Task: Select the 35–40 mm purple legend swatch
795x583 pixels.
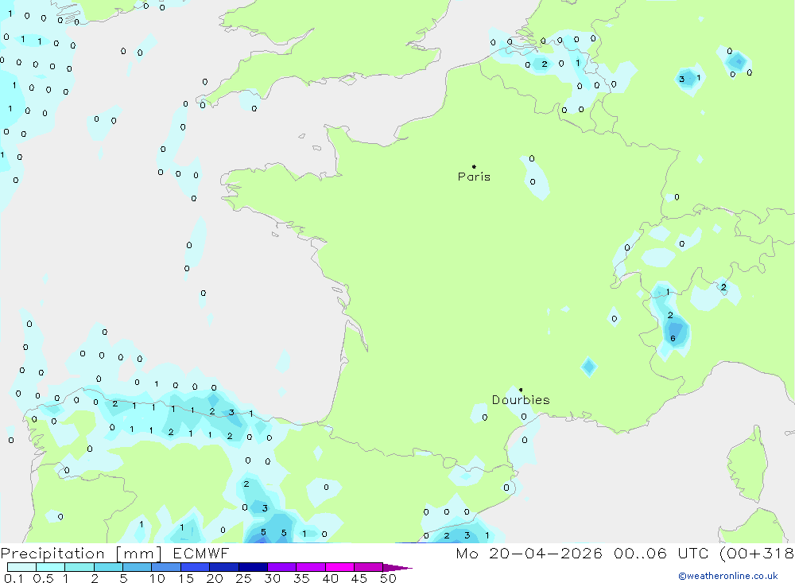Action: point(310,567)
